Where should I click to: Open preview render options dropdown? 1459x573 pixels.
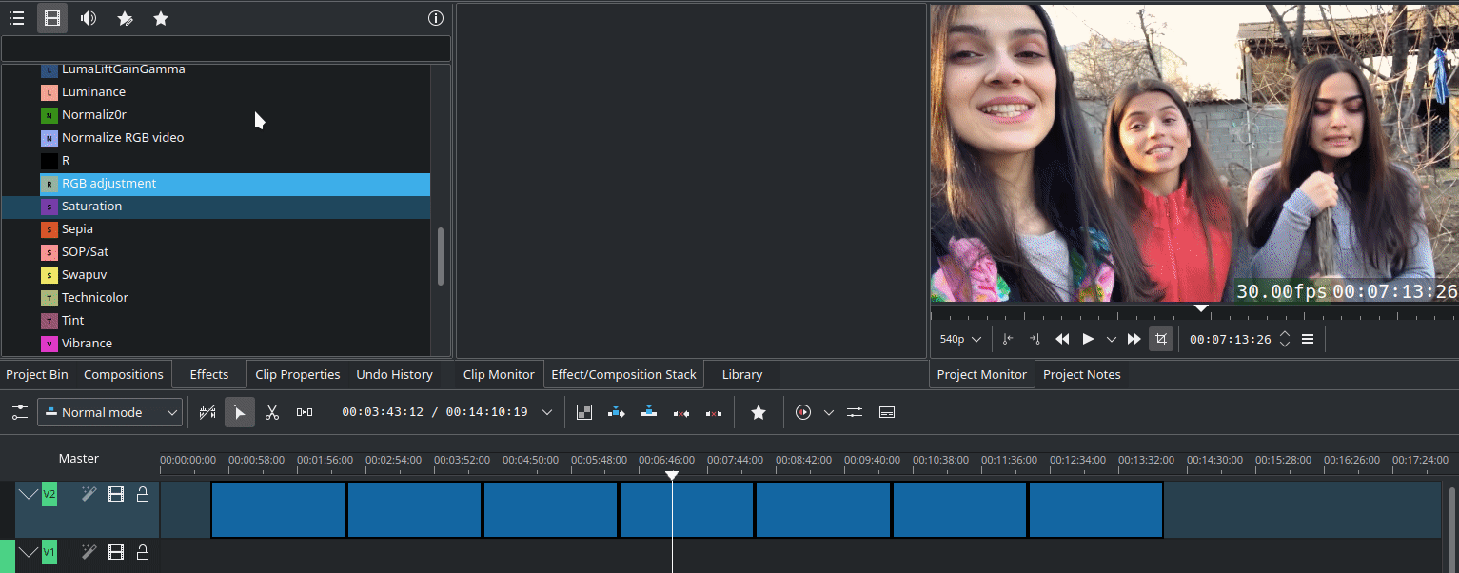[x=829, y=412]
